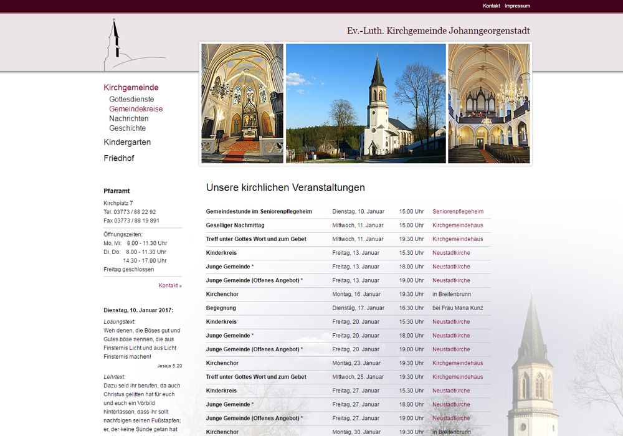Open Neustadtkirche link for 13. Januar 19.00 Uhr
The width and height of the screenshot is (623, 436).
451,280
